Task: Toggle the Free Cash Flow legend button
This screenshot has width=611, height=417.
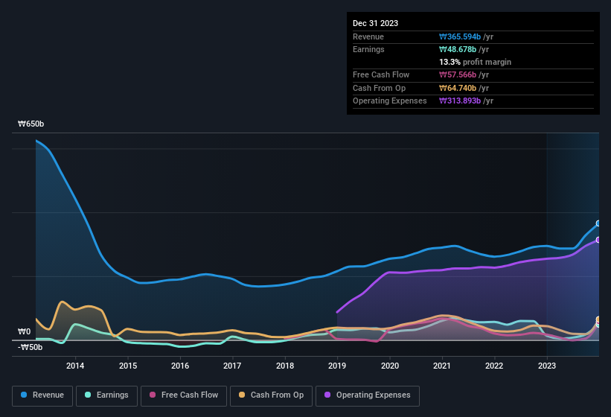Action: 184,395
